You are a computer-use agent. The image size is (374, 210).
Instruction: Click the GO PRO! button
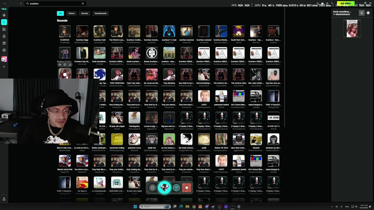click(346, 4)
